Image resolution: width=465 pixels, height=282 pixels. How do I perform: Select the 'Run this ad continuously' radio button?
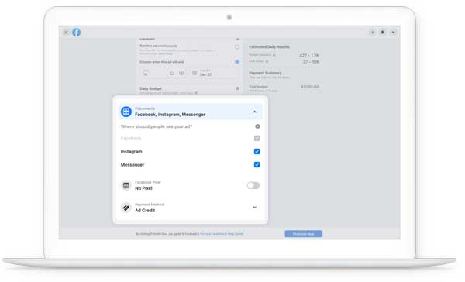click(237, 46)
